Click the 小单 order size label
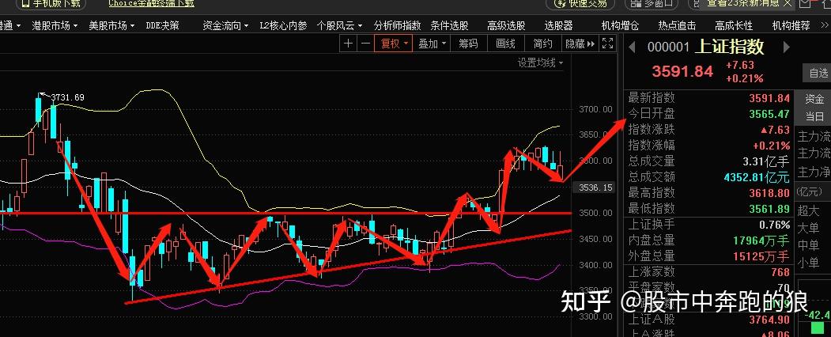831x337 pixels. (x=809, y=262)
